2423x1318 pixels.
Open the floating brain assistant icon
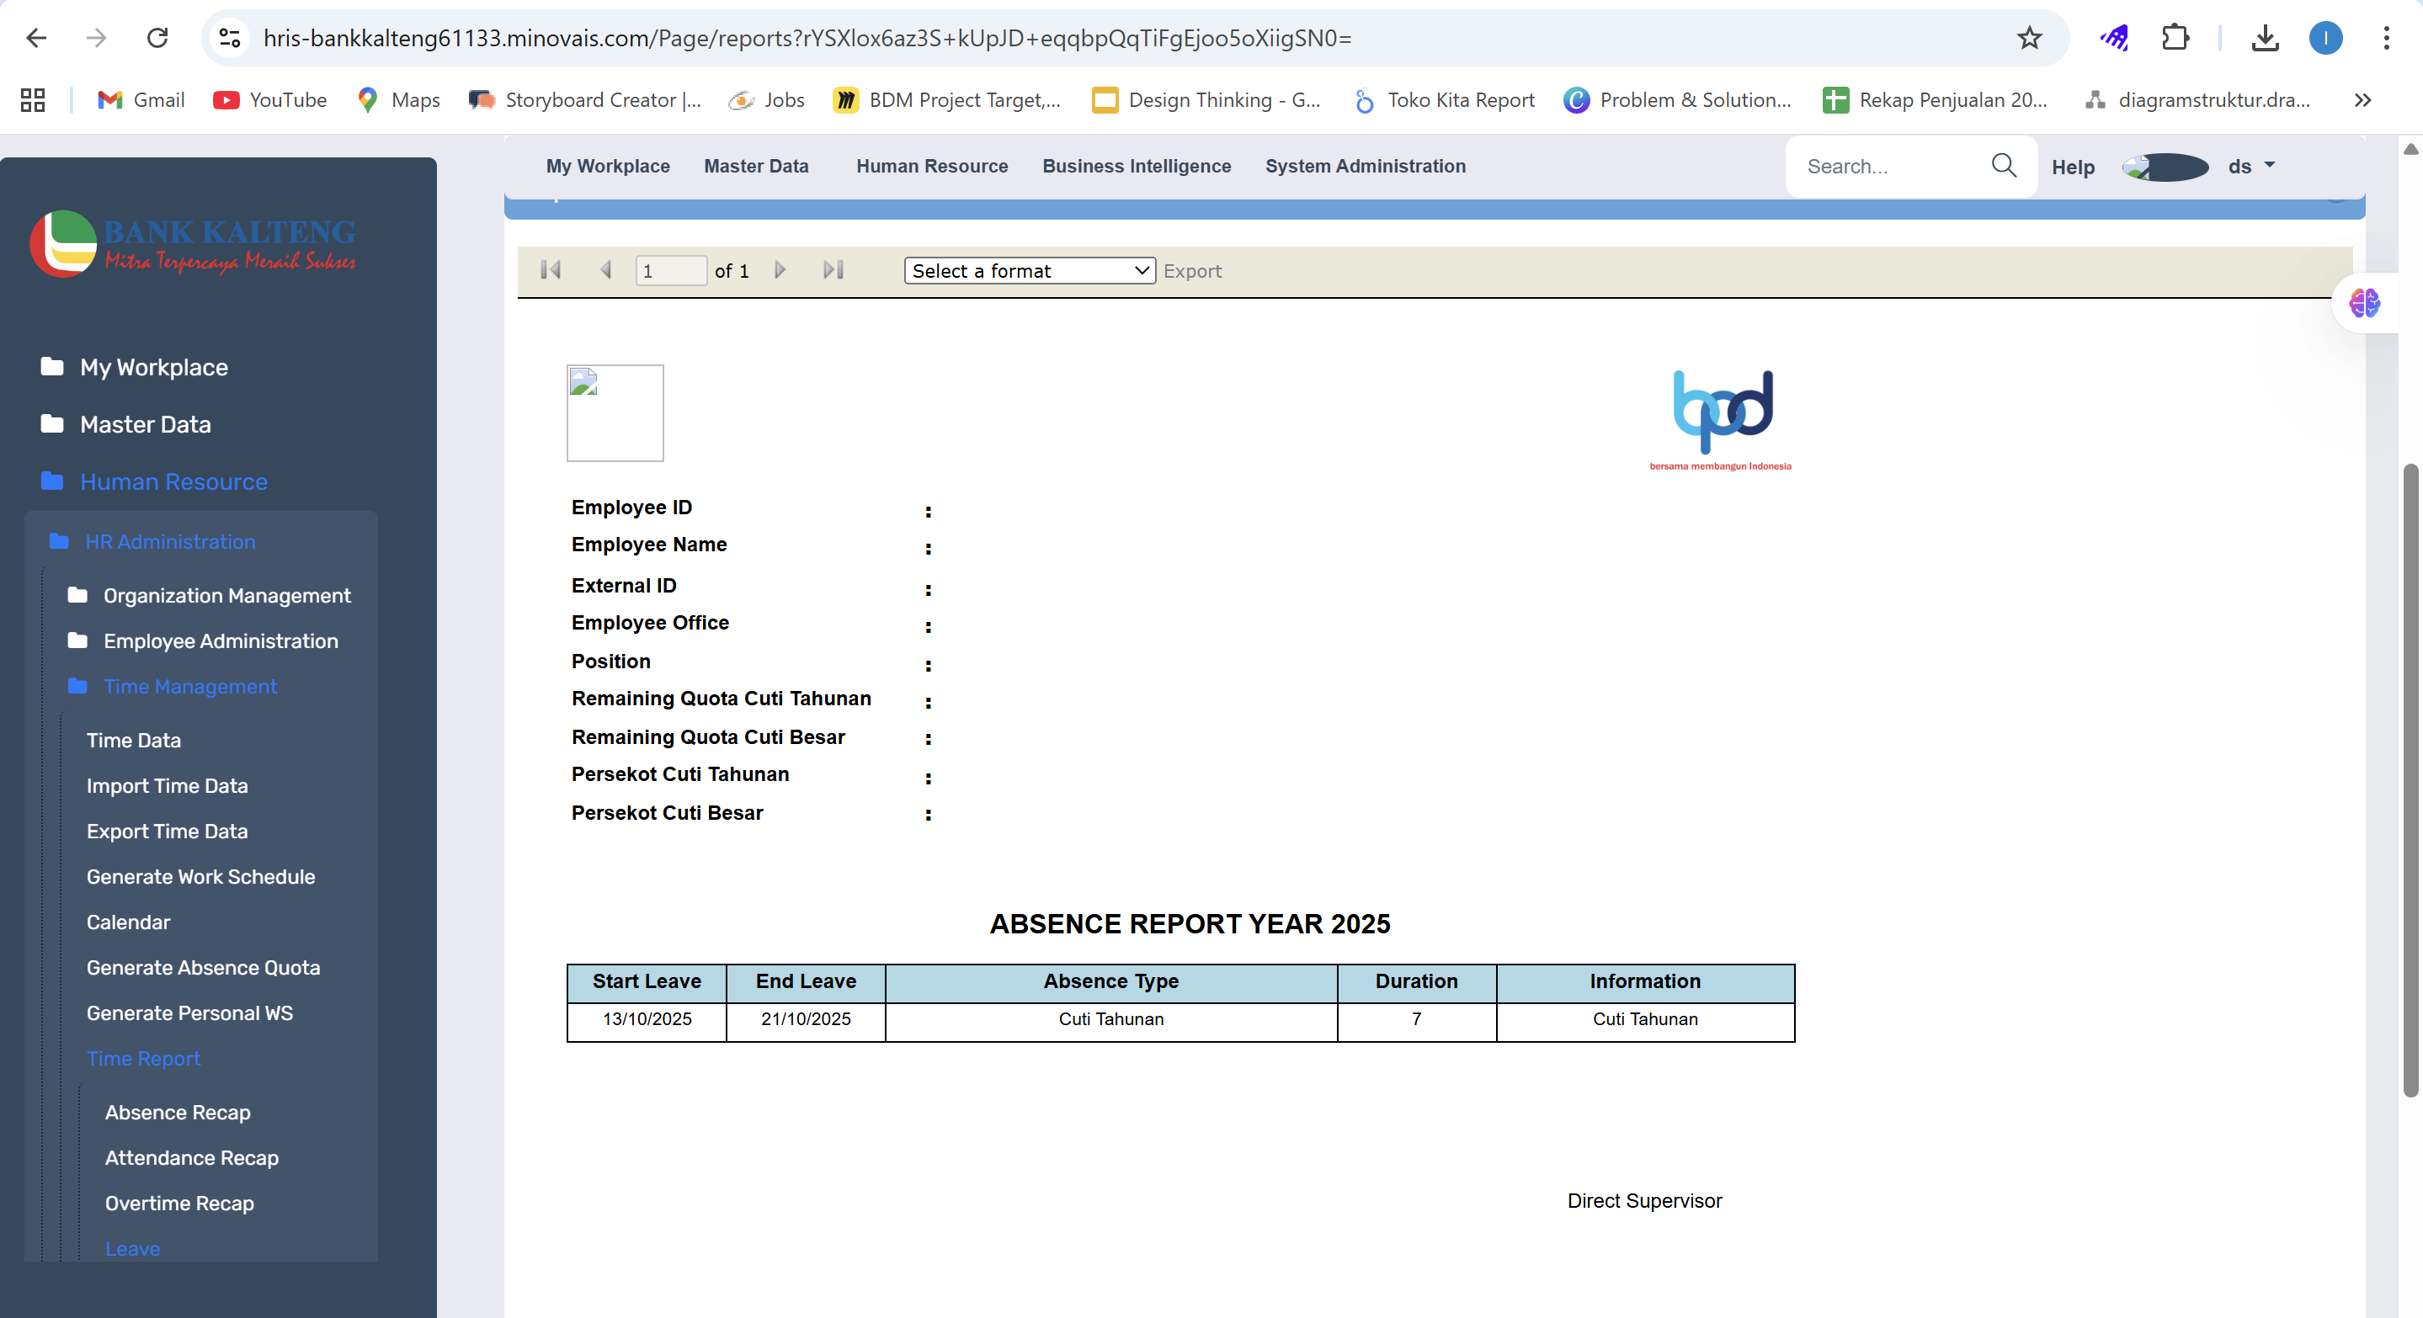2364,304
